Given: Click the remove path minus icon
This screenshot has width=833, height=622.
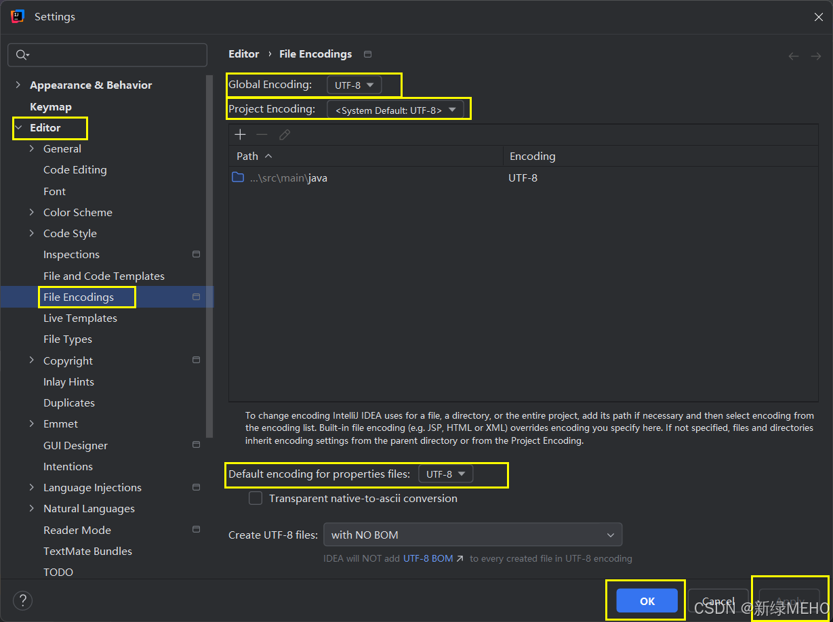Looking at the screenshot, I should [x=262, y=135].
